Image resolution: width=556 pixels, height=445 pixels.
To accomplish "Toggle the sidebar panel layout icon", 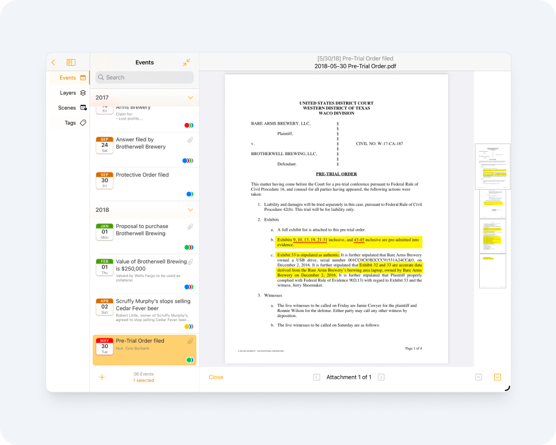I will 71,62.
